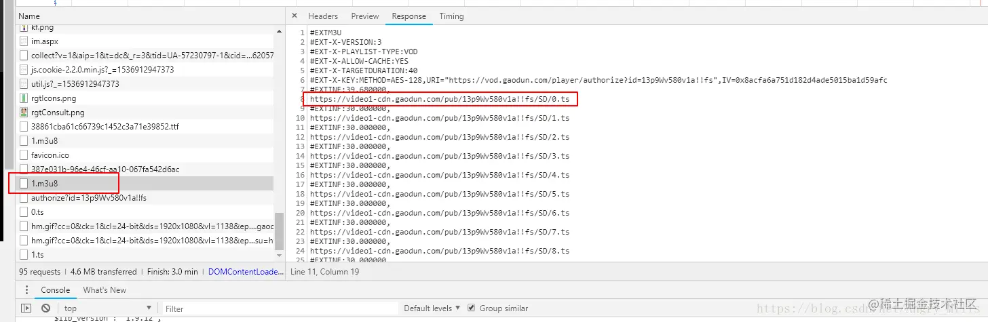Select the 387e031b-96e4 request
Viewport: 988px width, 322px height.
point(145,169)
